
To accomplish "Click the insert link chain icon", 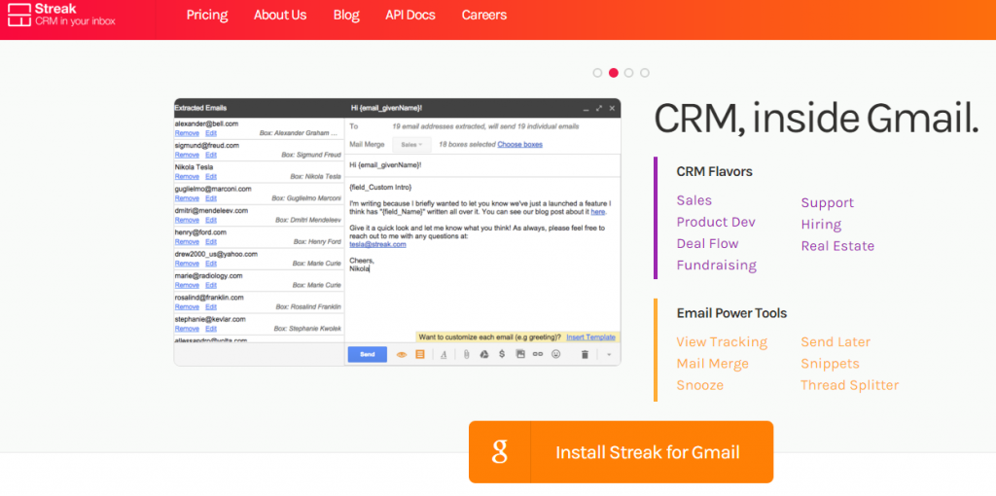I will pyautogui.click(x=538, y=355).
